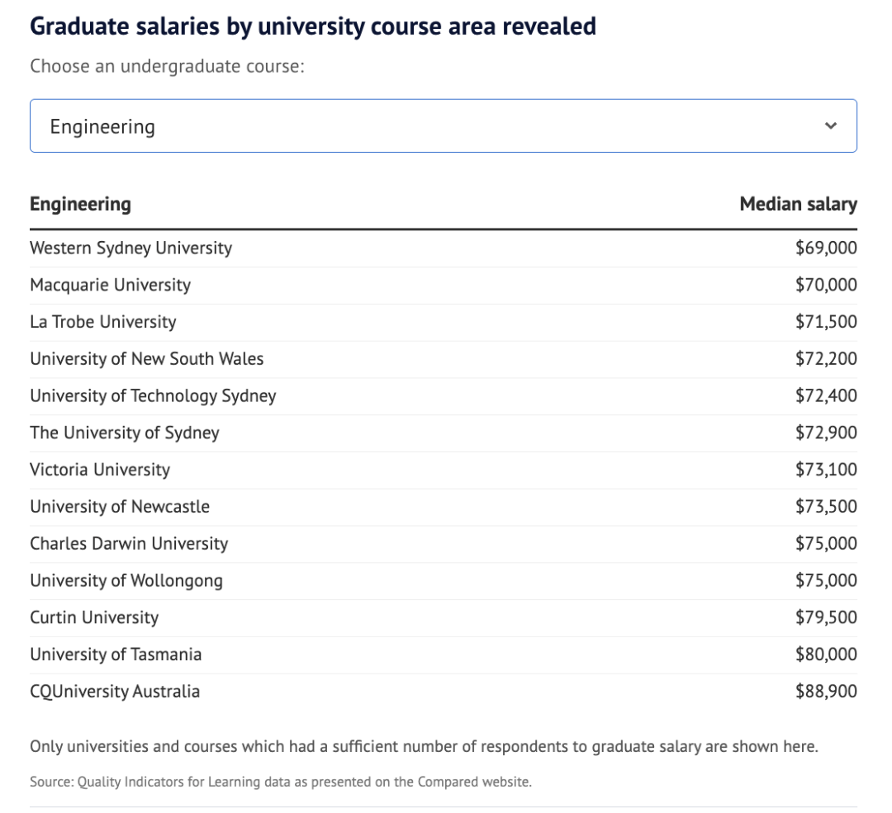Select the CQUniversity Australia entry

115,691
